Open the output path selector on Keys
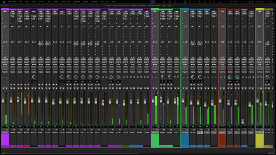276x155 pixels. (251, 62)
